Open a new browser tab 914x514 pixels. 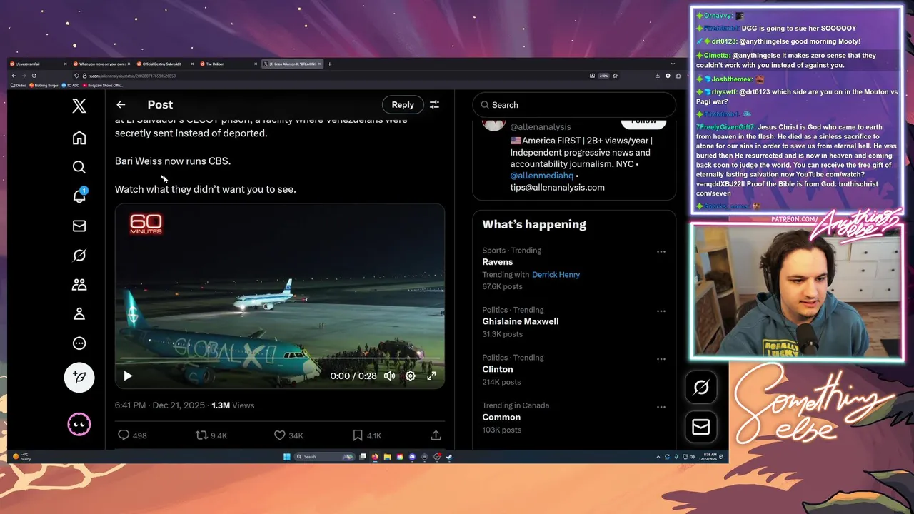click(329, 64)
